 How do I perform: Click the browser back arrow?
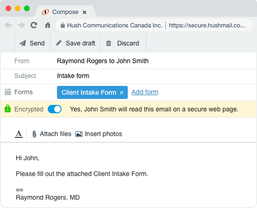tap(8, 25)
